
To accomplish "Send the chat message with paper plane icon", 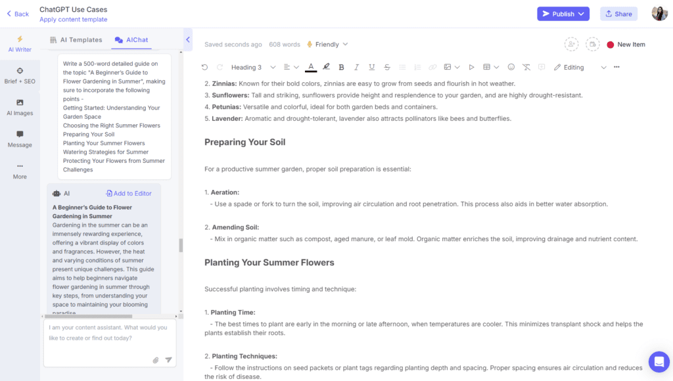I will [168, 360].
